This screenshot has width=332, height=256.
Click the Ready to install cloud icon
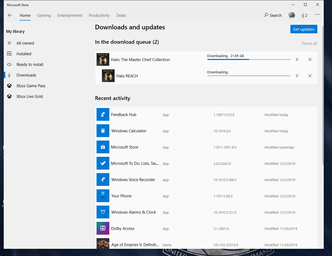click(x=9, y=64)
